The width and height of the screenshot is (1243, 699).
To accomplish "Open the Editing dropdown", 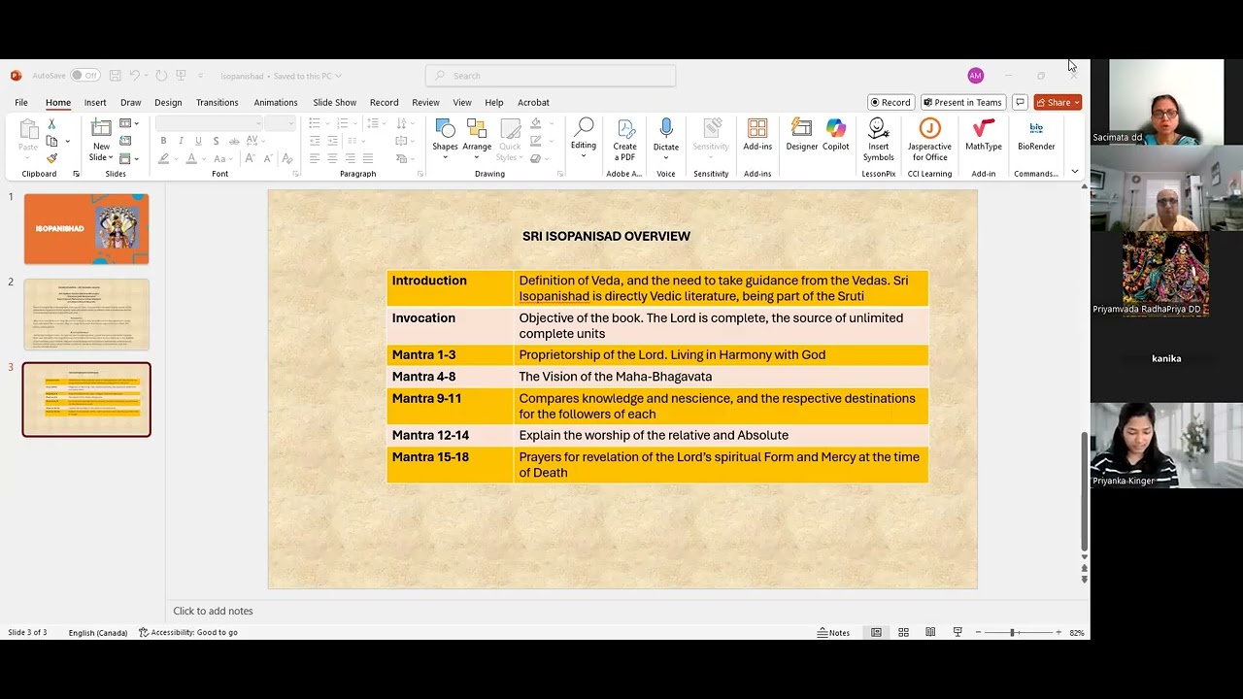I will [584, 137].
